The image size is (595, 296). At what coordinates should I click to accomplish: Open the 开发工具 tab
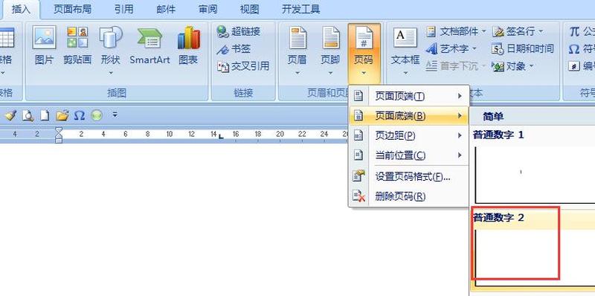click(301, 10)
